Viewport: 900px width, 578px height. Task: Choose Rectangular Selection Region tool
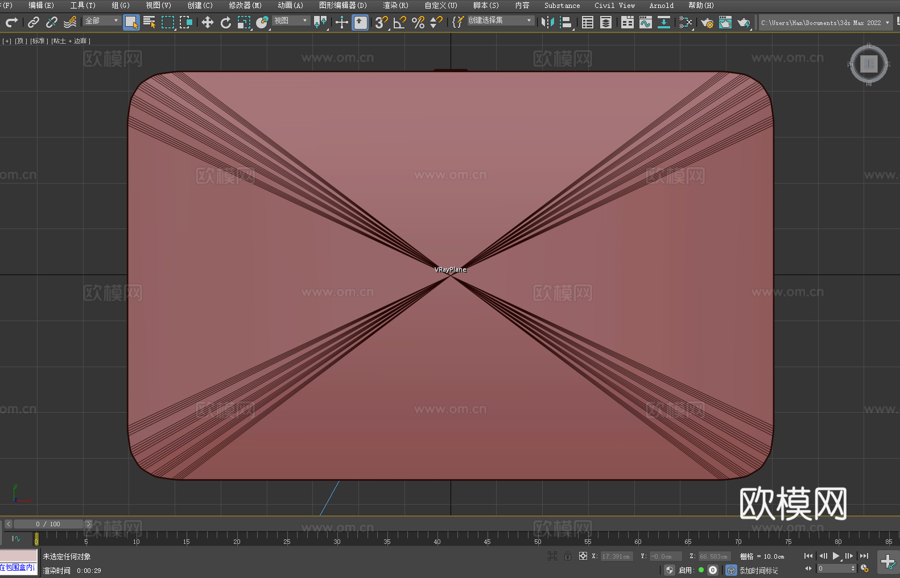tap(168, 22)
